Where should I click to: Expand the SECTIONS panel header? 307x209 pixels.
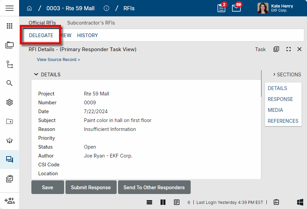pyautogui.click(x=287, y=75)
